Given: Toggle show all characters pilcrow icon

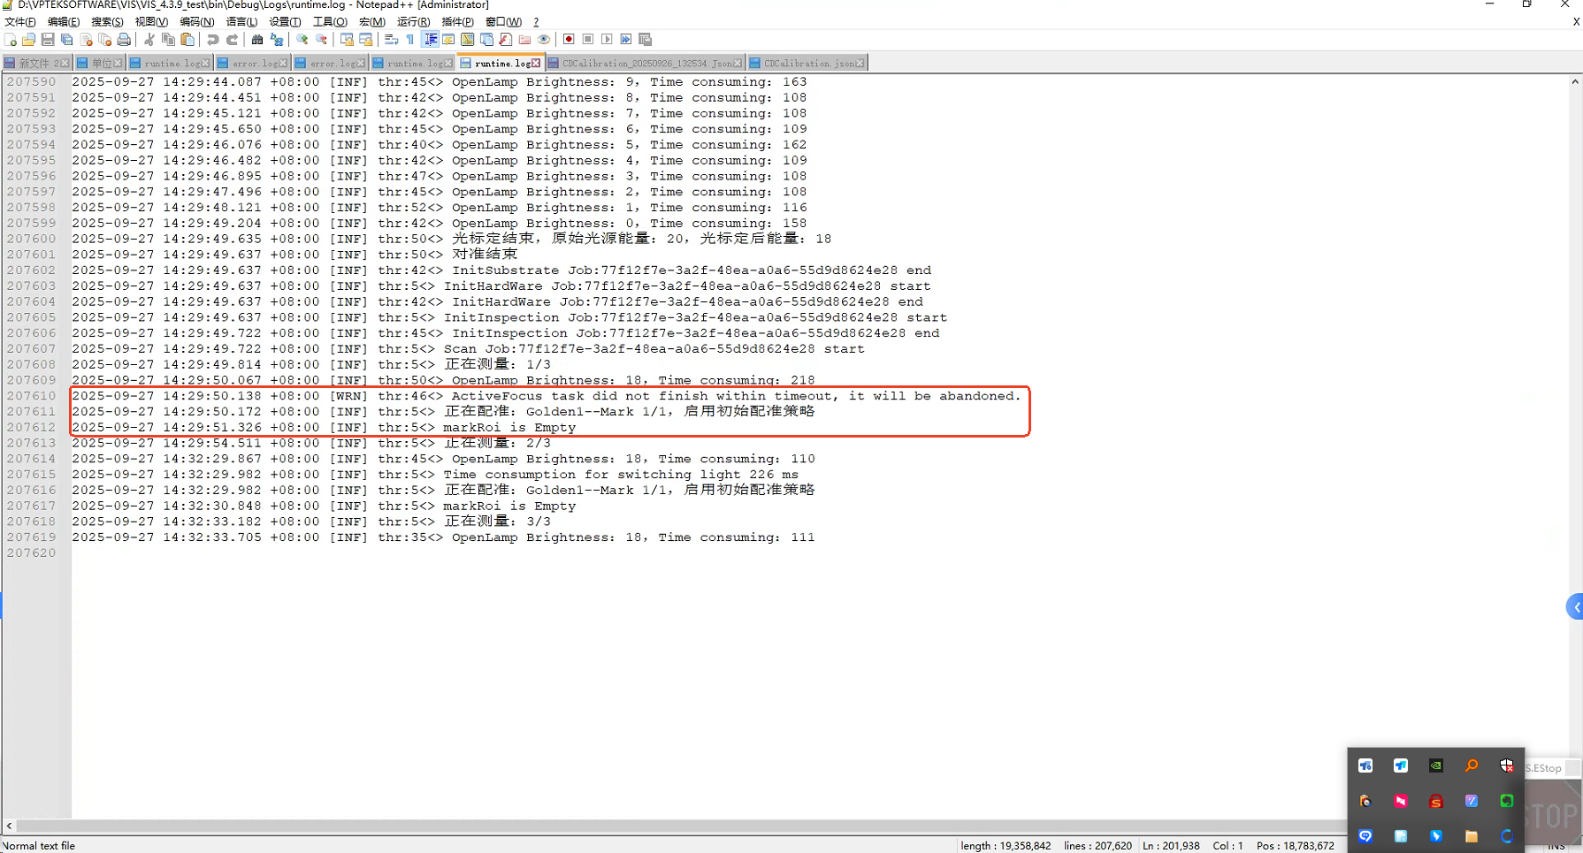Looking at the screenshot, I should click(x=410, y=40).
